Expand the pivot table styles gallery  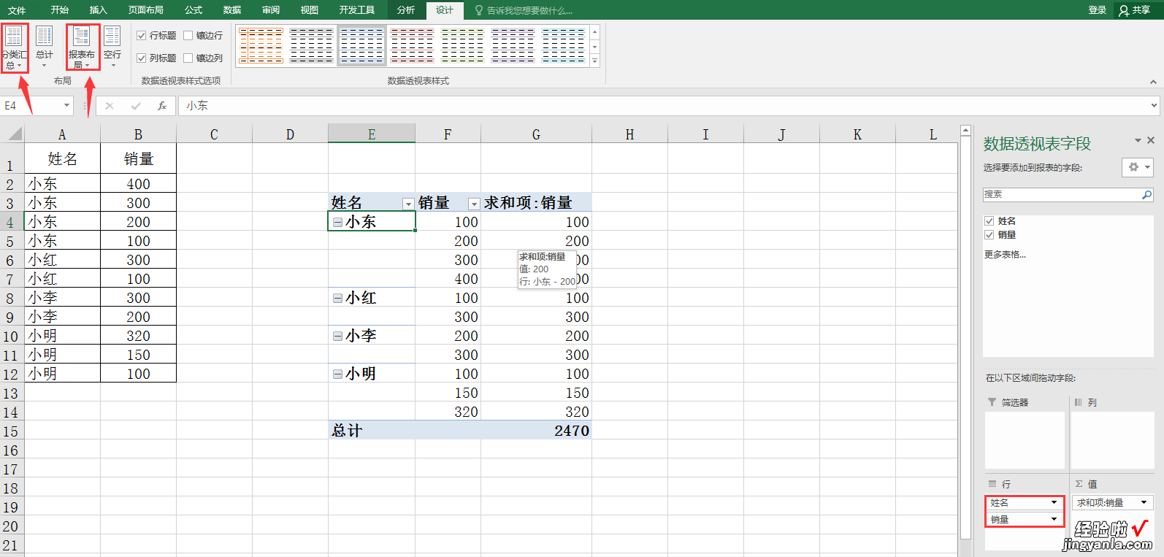click(x=595, y=61)
